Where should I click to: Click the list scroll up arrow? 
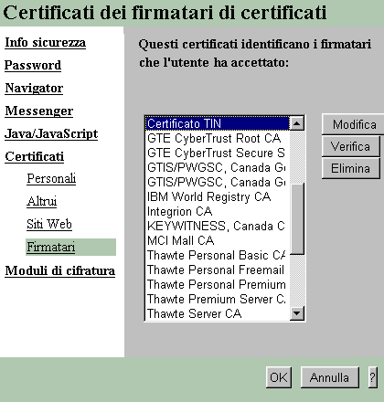[x=297, y=123]
